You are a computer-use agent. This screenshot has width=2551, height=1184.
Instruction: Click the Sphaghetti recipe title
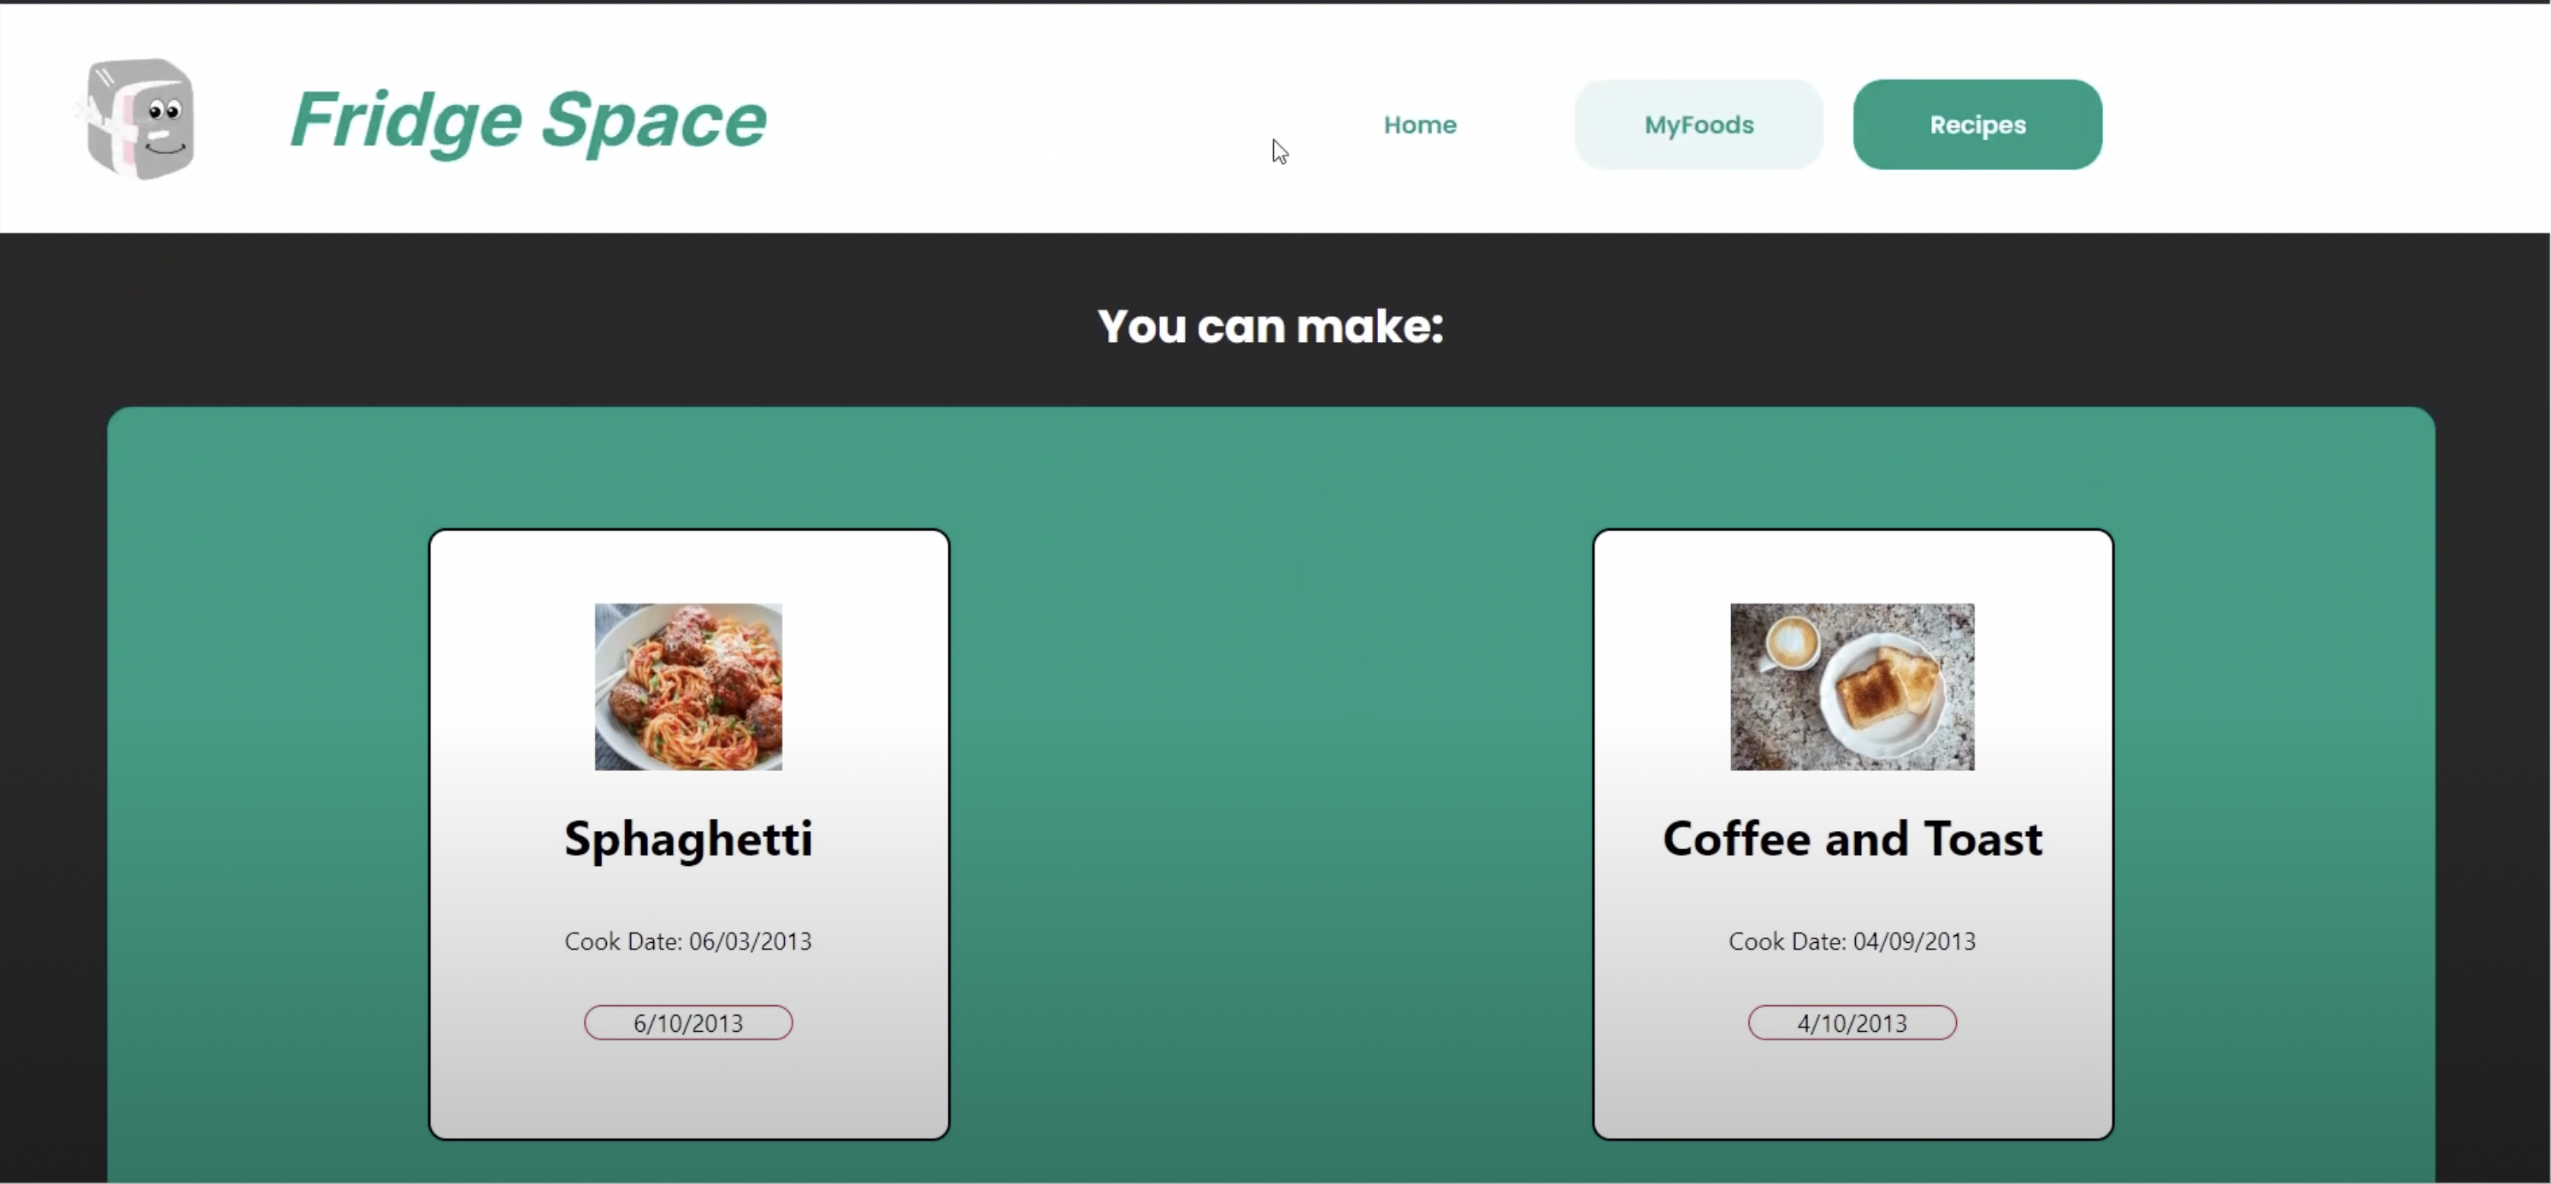click(x=688, y=839)
